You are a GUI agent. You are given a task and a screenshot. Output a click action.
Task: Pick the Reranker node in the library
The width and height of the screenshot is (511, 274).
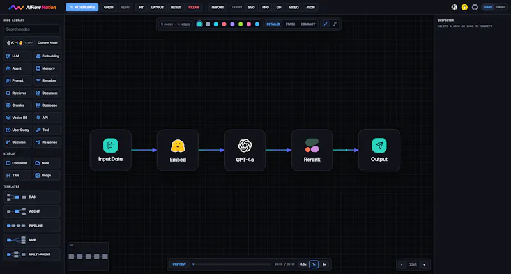tap(47, 81)
